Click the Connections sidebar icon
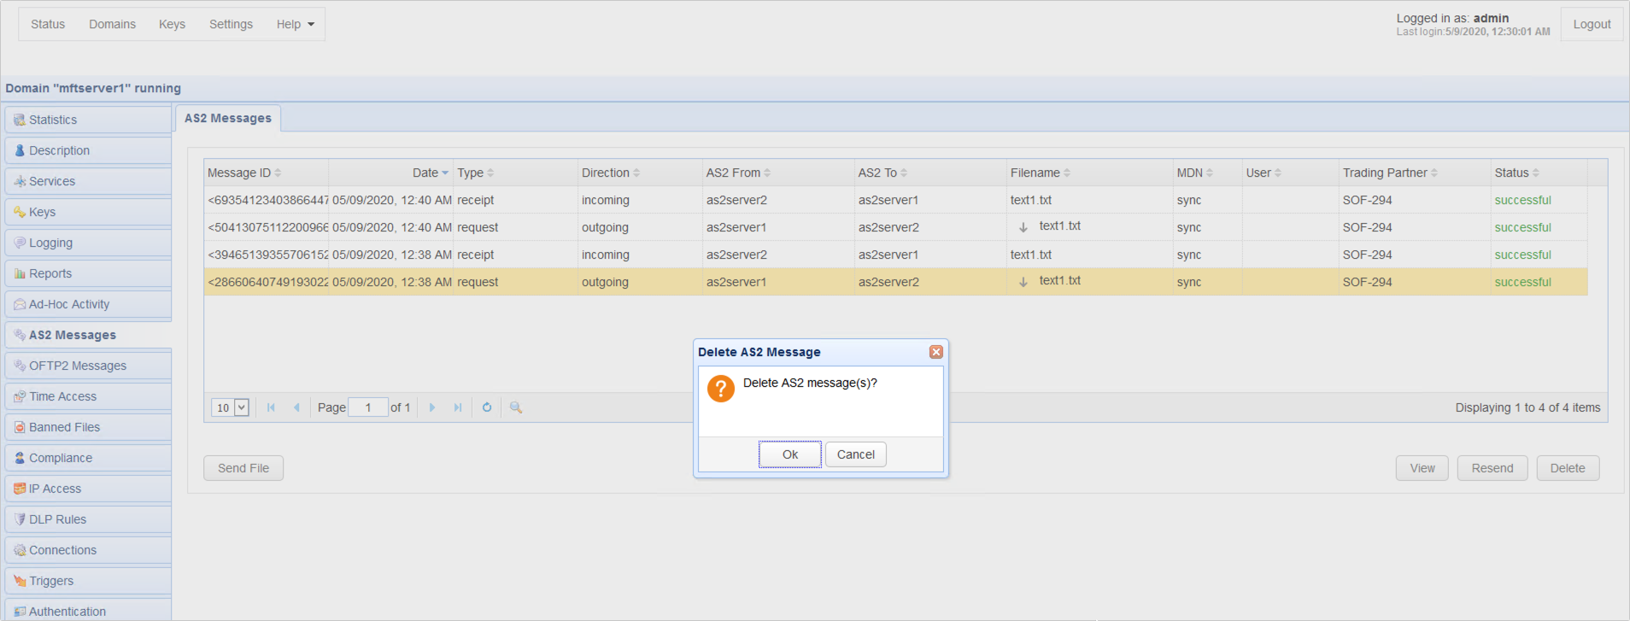Screen dimensions: 1630x621 click(20, 551)
